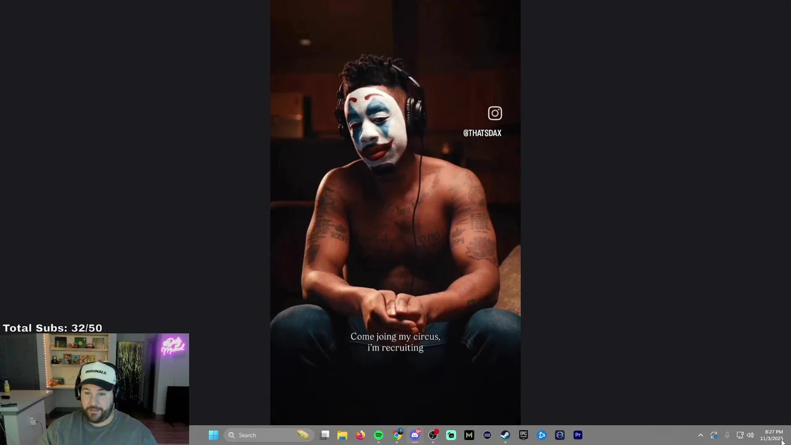
Task: Click the sync update tray icon
Action: (x=714, y=435)
